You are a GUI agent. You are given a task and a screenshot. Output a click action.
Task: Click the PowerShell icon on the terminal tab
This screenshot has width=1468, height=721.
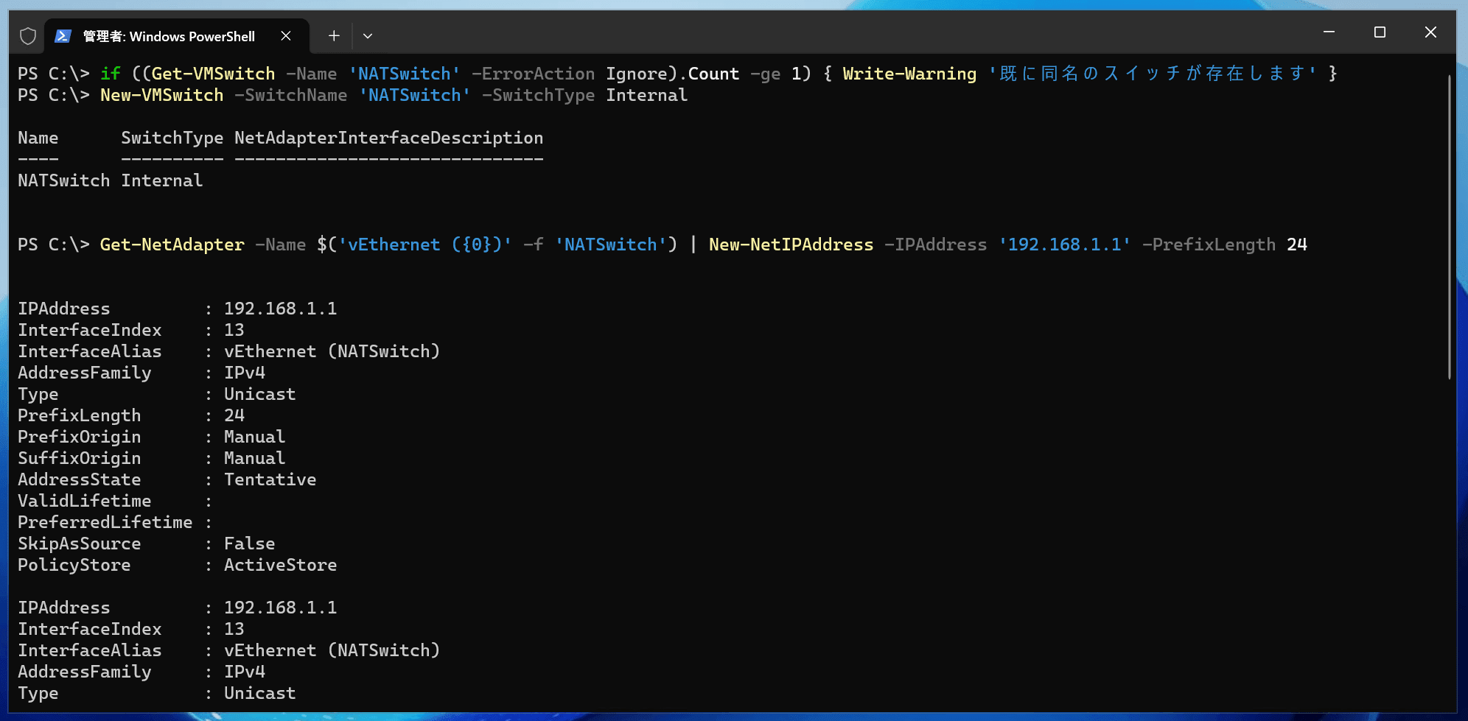[63, 35]
